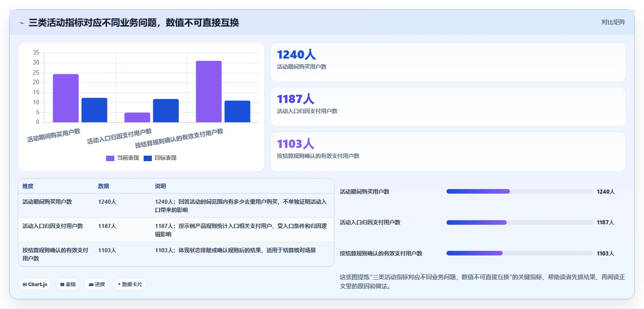Toggle the 目标表现 legend swatch
Image resolution: width=644 pixels, height=309 pixels.
[148, 158]
